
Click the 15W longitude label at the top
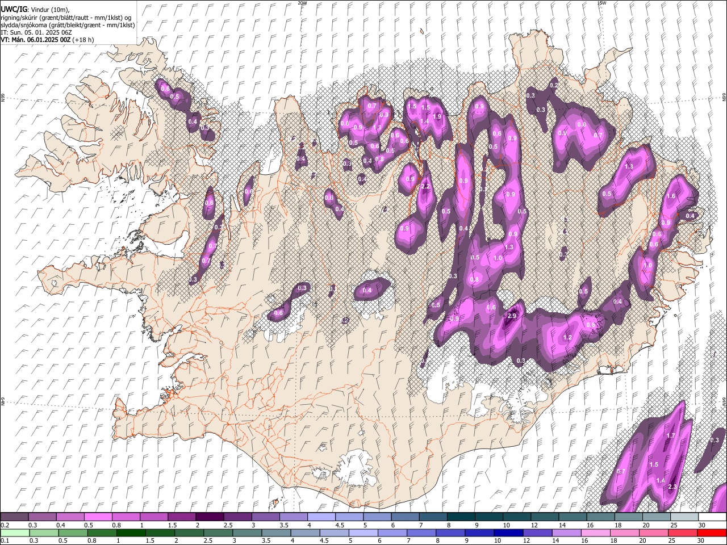tap(601, 3)
